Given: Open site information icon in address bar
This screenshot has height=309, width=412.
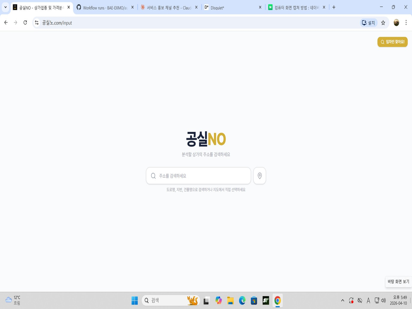Looking at the screenshot, I should click(x=37, y=23).
